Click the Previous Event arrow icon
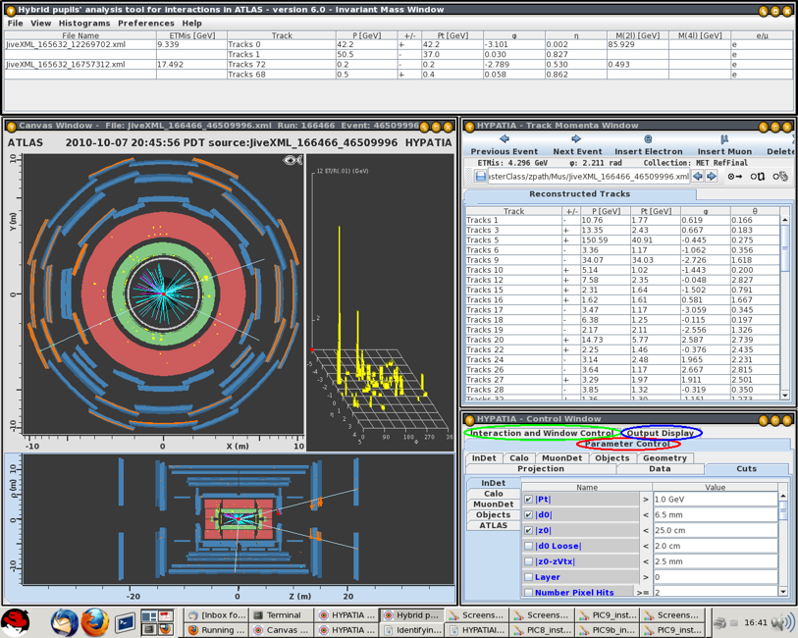The height and width of the screenshot is (638, 798). [x=504, y=139]
